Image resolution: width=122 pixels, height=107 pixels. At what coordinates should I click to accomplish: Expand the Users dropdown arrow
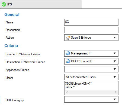(x=115, y=77)
